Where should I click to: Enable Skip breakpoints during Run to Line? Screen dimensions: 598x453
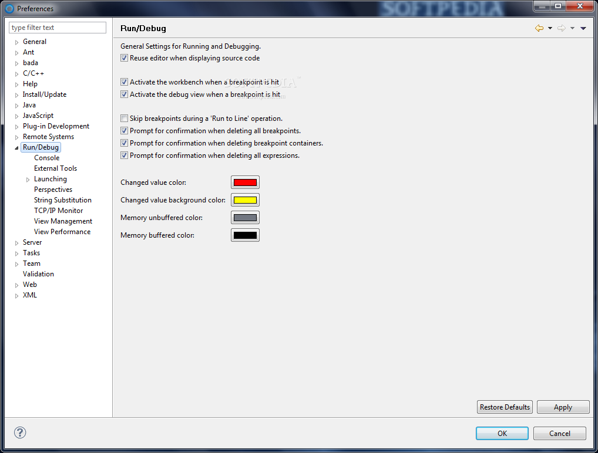(x=124, y=119)
